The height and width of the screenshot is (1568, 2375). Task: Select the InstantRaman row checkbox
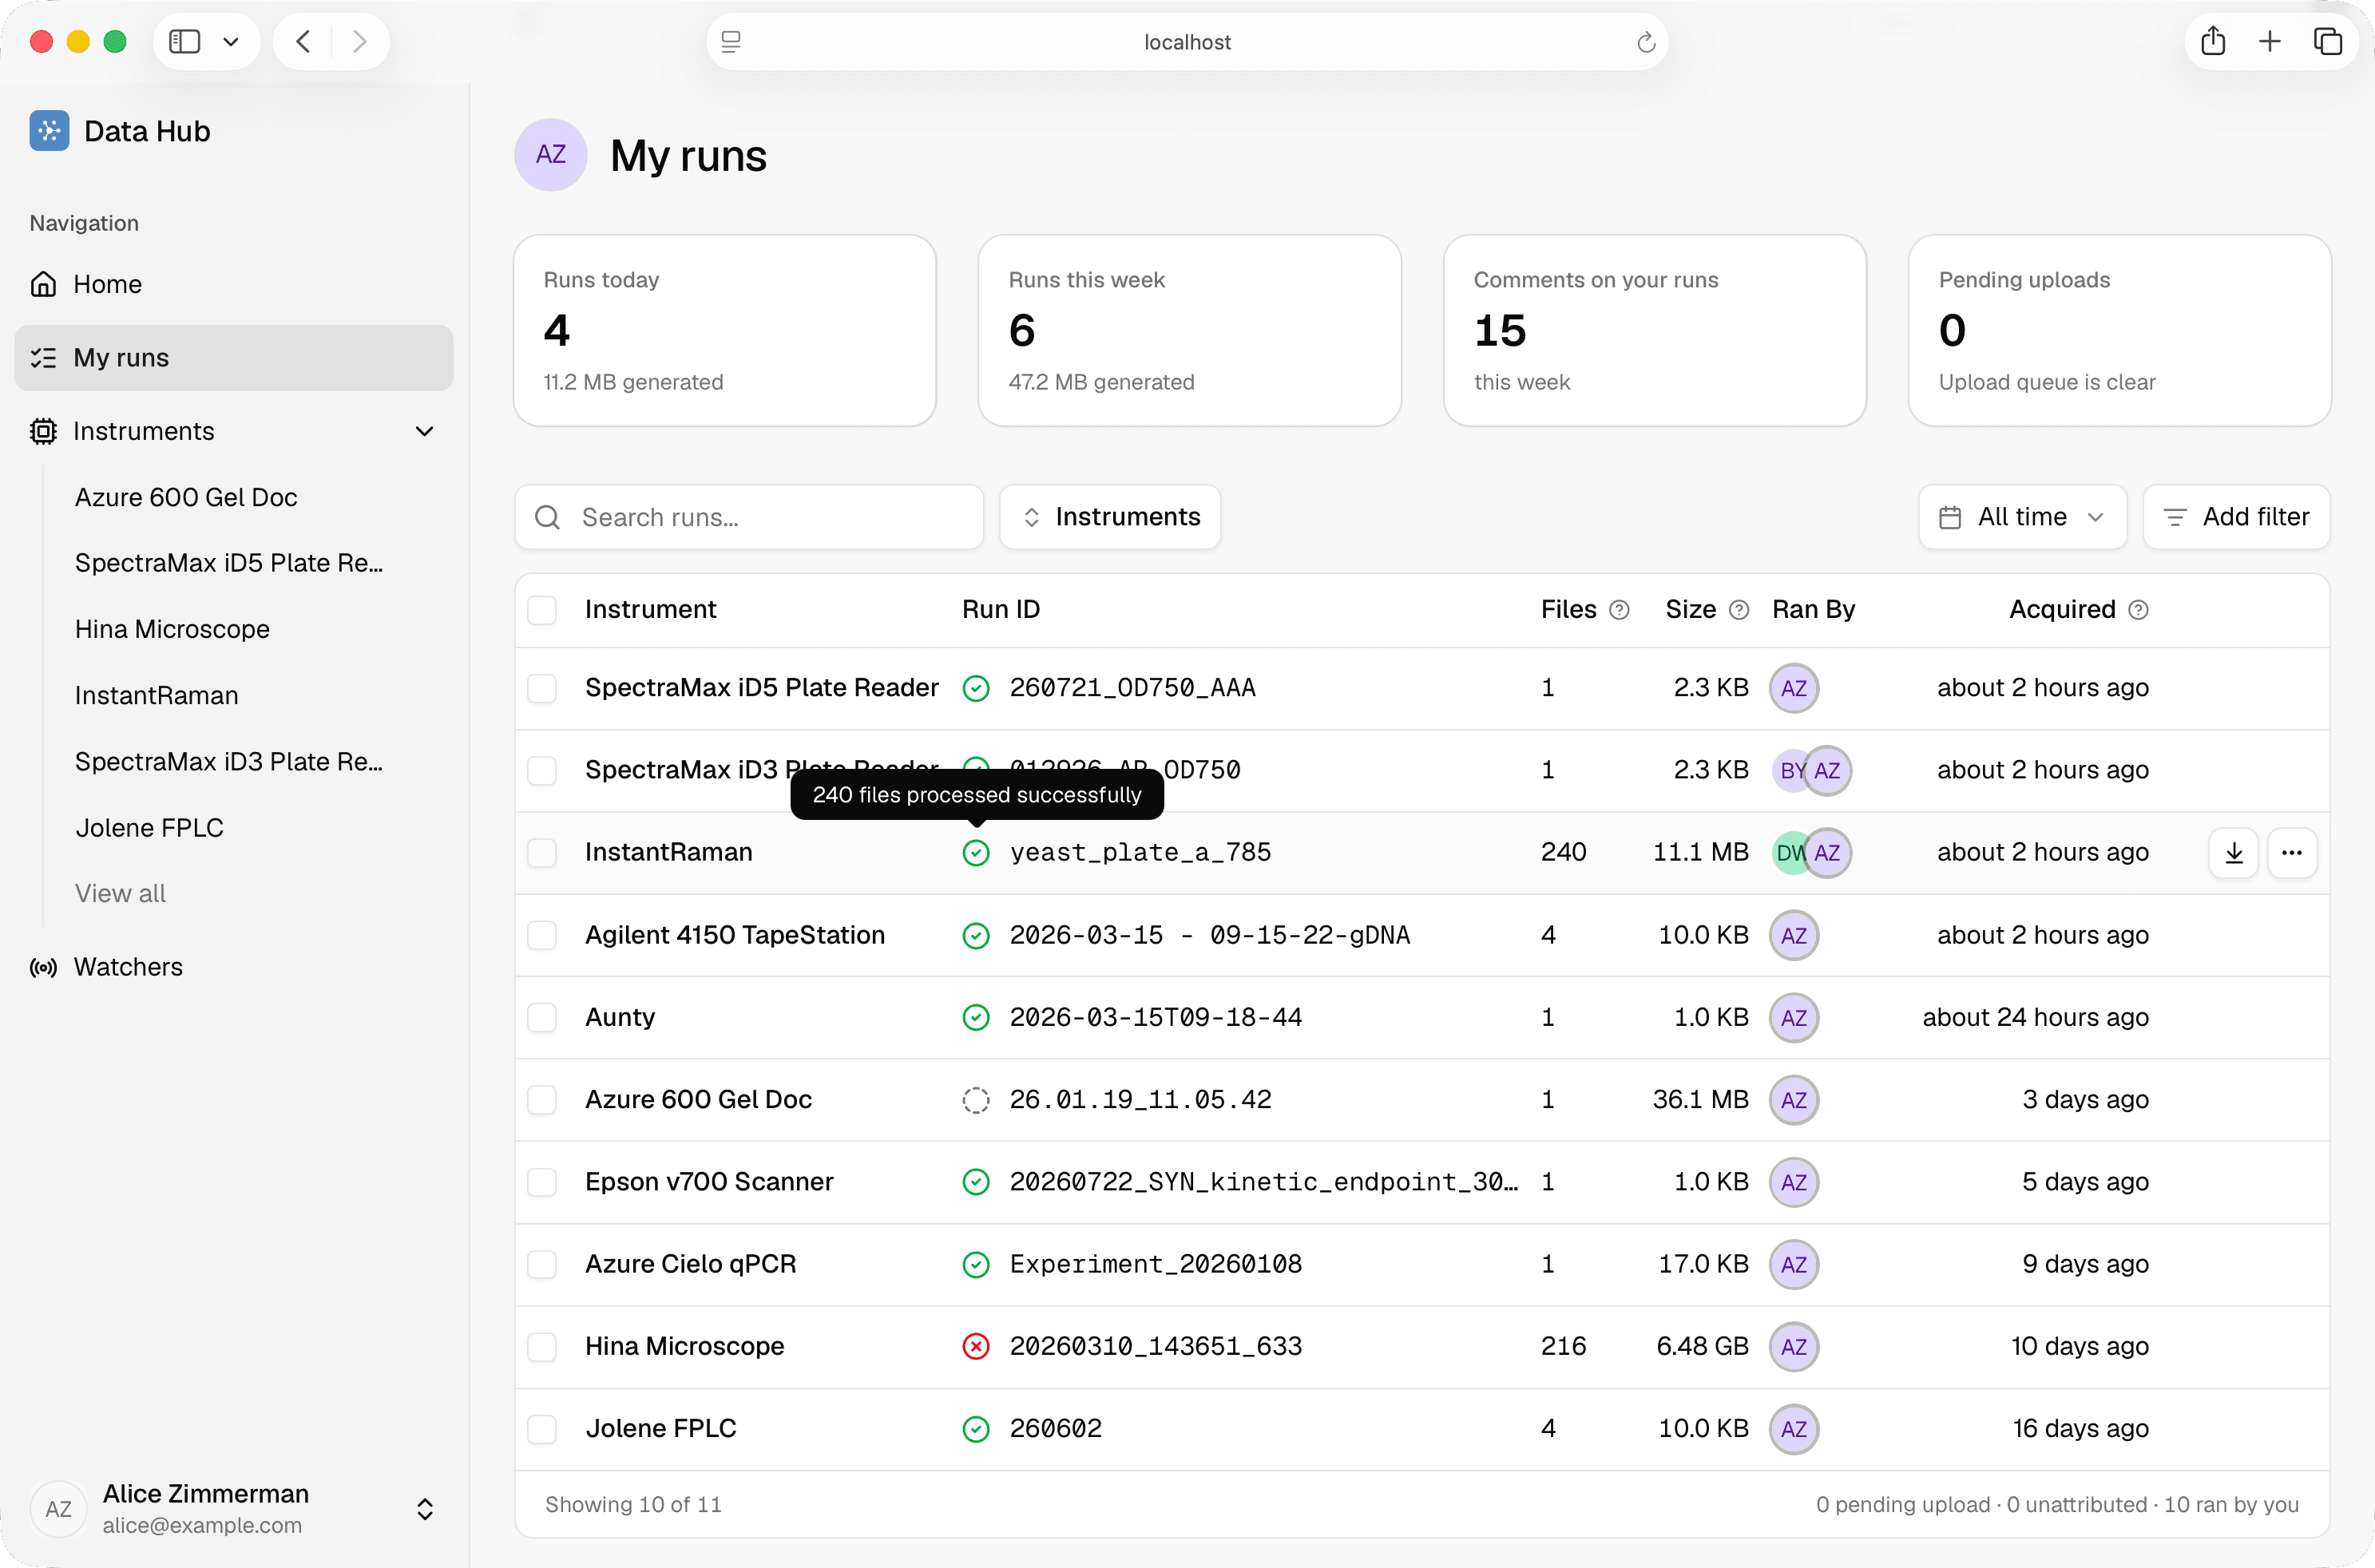tap(542, 853)
